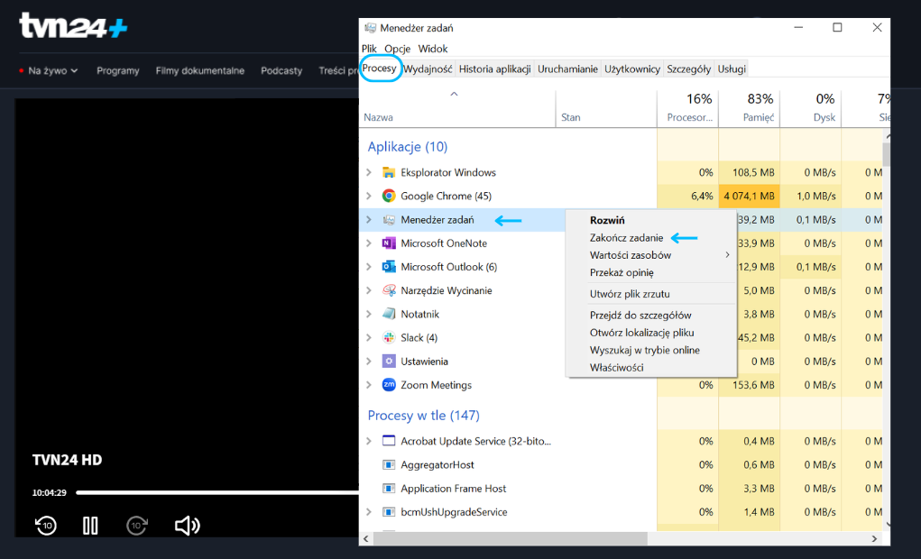The width and height of the screenshot is (921, 559).
Task: Pause the TVN24 HD video
Action: [90, 525]
